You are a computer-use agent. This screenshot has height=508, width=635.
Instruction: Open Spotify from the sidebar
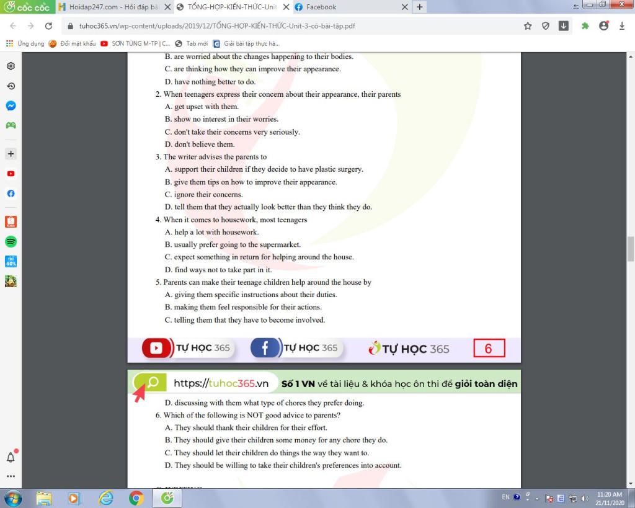click(x=11, y=242)
